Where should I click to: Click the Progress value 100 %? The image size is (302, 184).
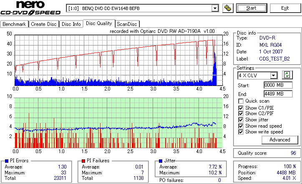(290, 166)
